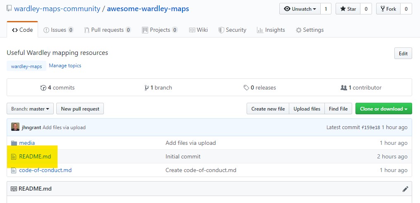Click the people icon beside 1 contributor
This screenshot has width=420, height=203.
(x=344, y=87)
